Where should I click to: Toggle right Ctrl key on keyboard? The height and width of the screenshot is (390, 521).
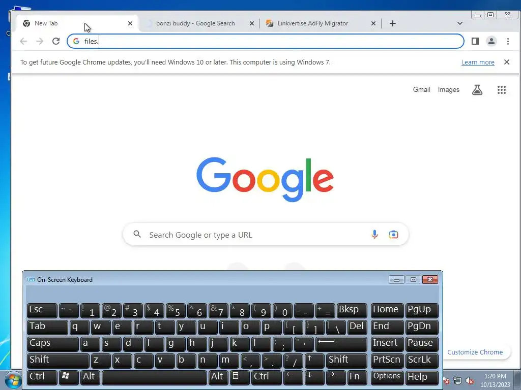tap(267, 377)
